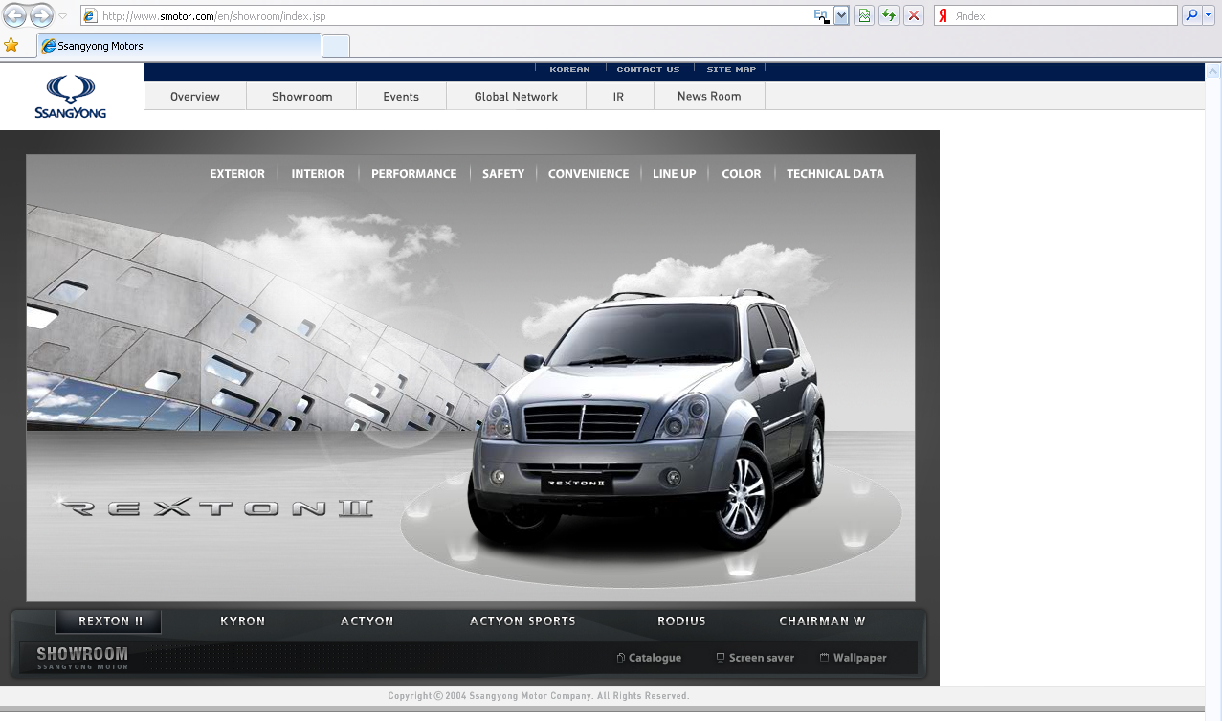The image size is (1222, 721).
Task: Click the Favorites star icon
Action: click(11, 45)
